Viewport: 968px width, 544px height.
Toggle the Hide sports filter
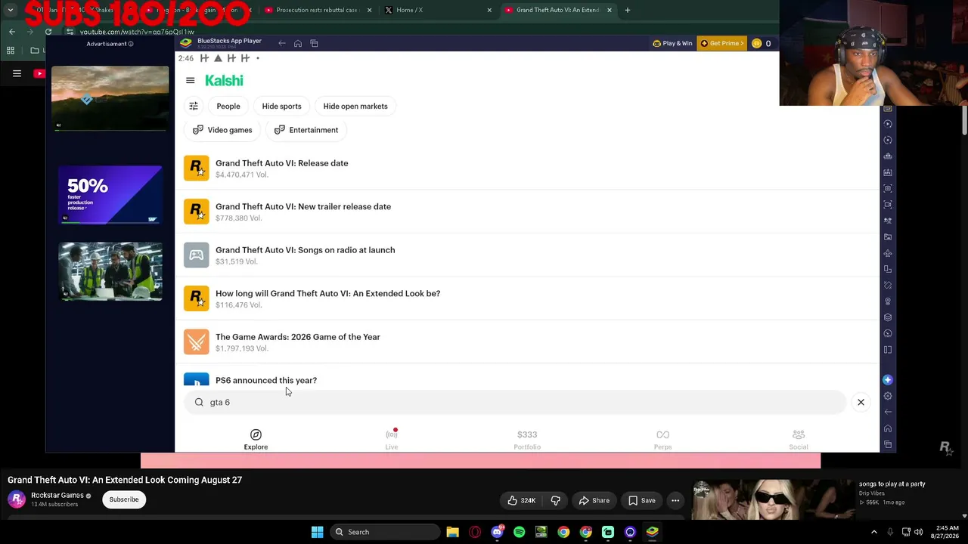coord(281,107)
